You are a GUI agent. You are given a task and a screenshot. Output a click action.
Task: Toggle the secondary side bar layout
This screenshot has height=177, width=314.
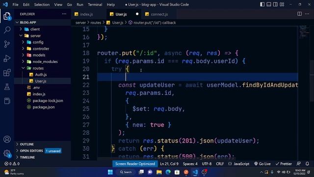(x=275, y=4)
